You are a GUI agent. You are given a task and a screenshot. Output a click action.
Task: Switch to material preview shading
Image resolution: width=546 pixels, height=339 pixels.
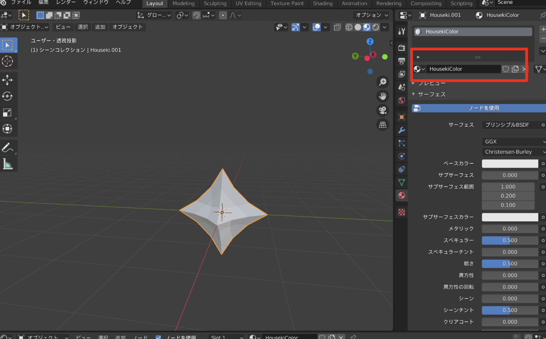pos(367,27)
